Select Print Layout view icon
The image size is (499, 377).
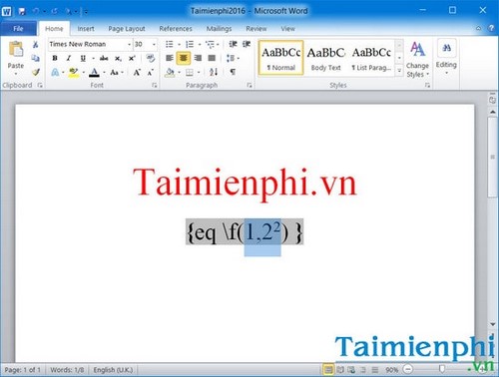328,369
